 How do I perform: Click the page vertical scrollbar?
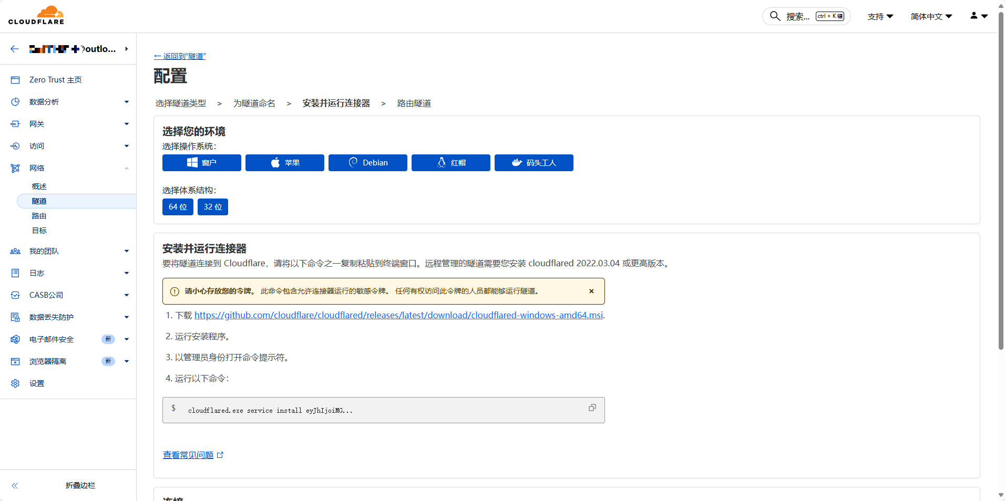tap(1001, 179)
